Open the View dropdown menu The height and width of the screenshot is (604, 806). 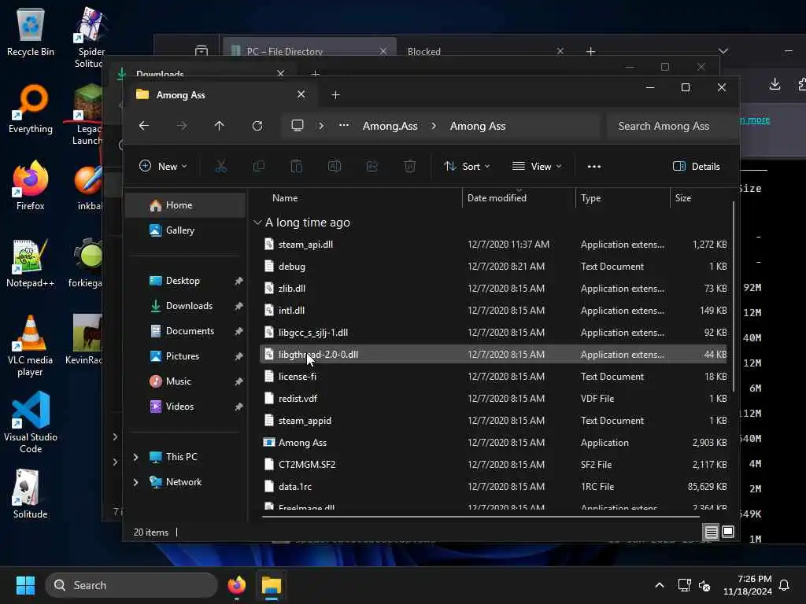tap(537, 167)
